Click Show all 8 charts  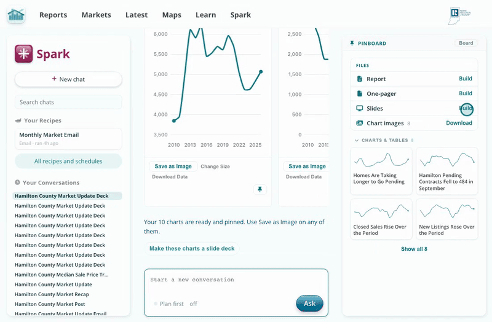(x=414, y=249)
